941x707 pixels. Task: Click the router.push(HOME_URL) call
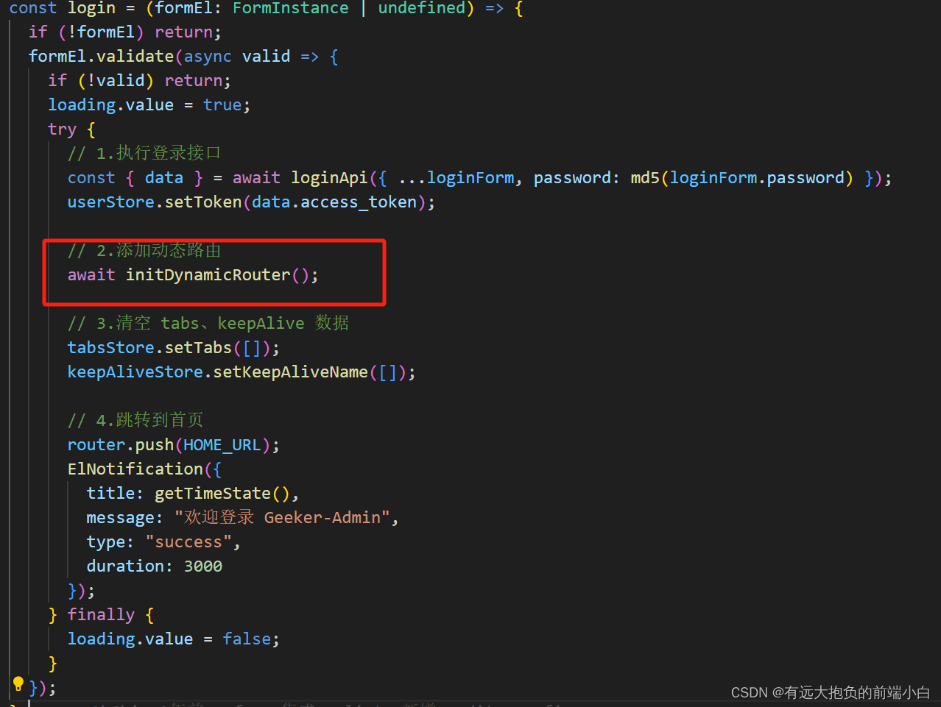tap(173, 444)
